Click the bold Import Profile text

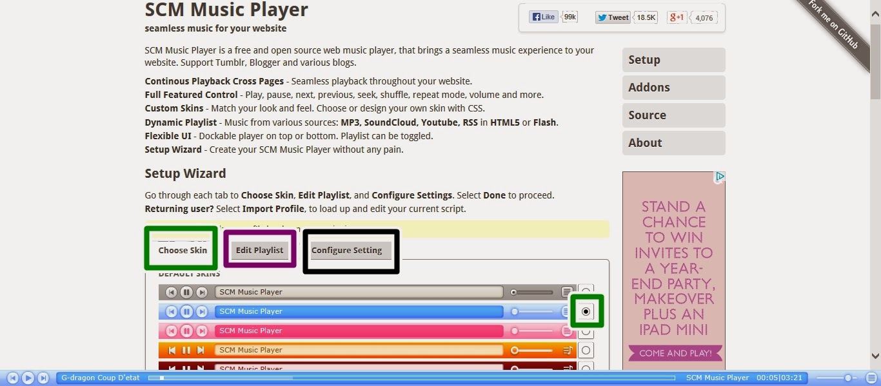(x=273, y=209)
